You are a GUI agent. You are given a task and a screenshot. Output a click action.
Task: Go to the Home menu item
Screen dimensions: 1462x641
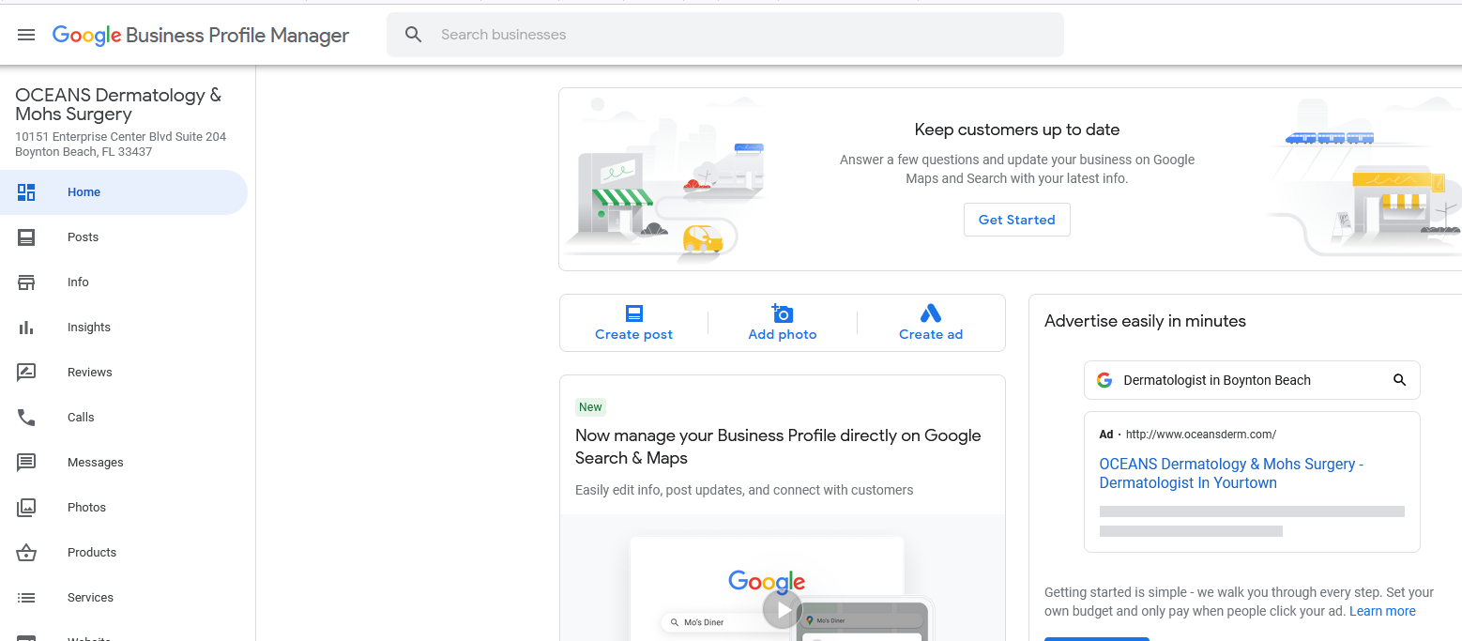click(x=124, y=192)
